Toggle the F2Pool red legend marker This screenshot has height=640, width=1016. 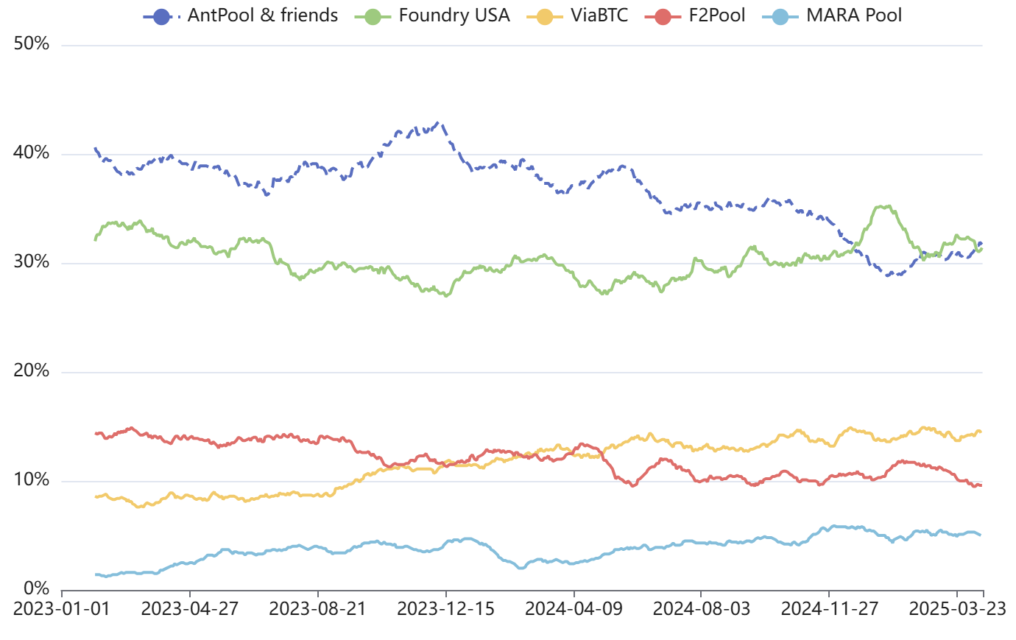[x=663, y=15]
